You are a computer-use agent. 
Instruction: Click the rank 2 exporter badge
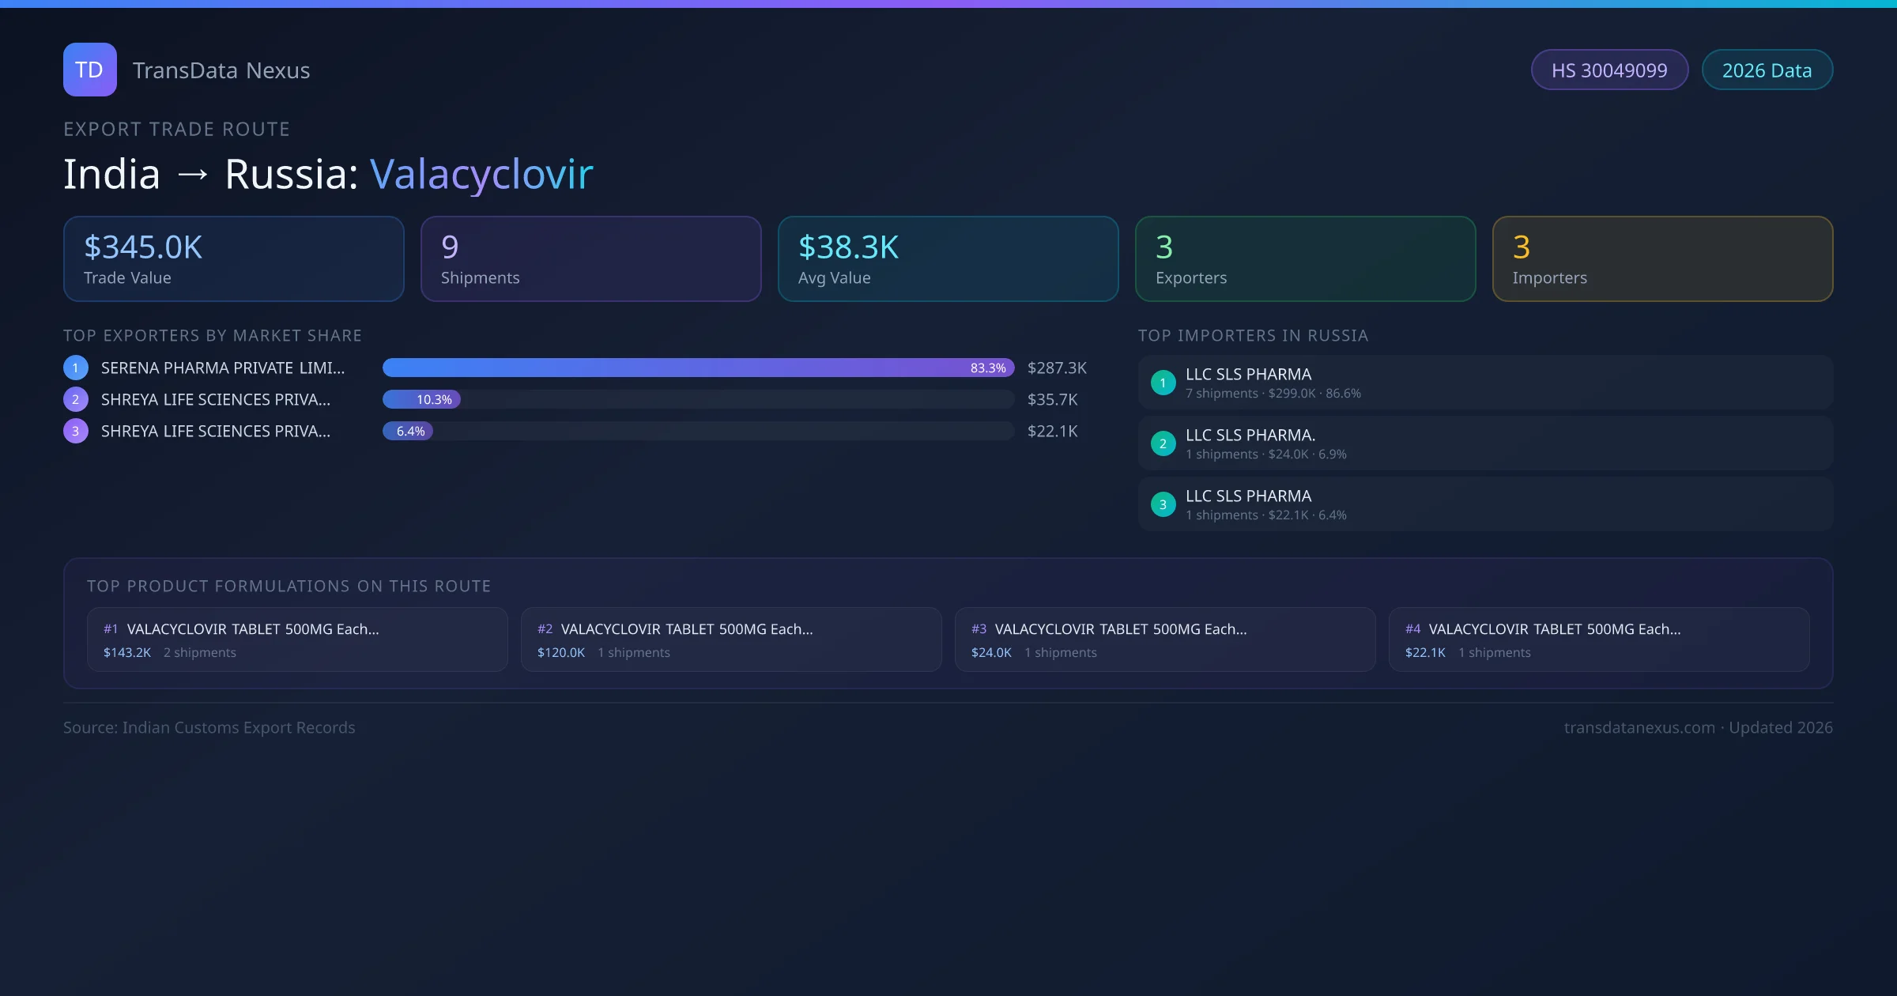76,399
